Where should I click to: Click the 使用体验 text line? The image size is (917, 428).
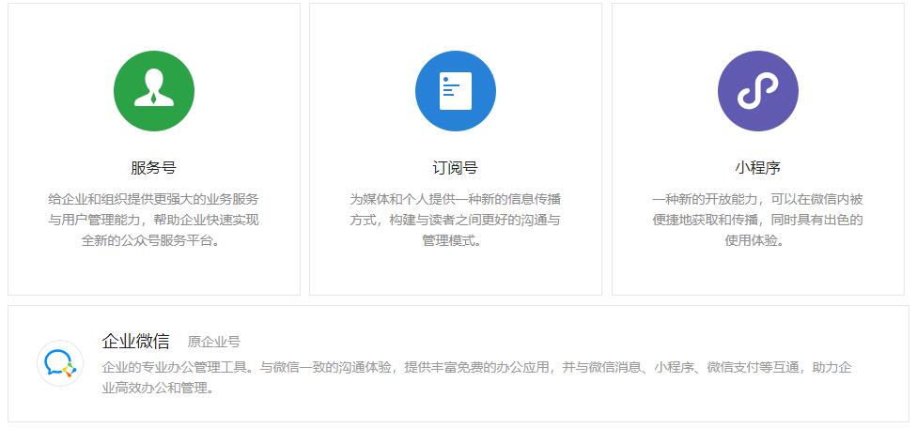click(x=757, y=240)
